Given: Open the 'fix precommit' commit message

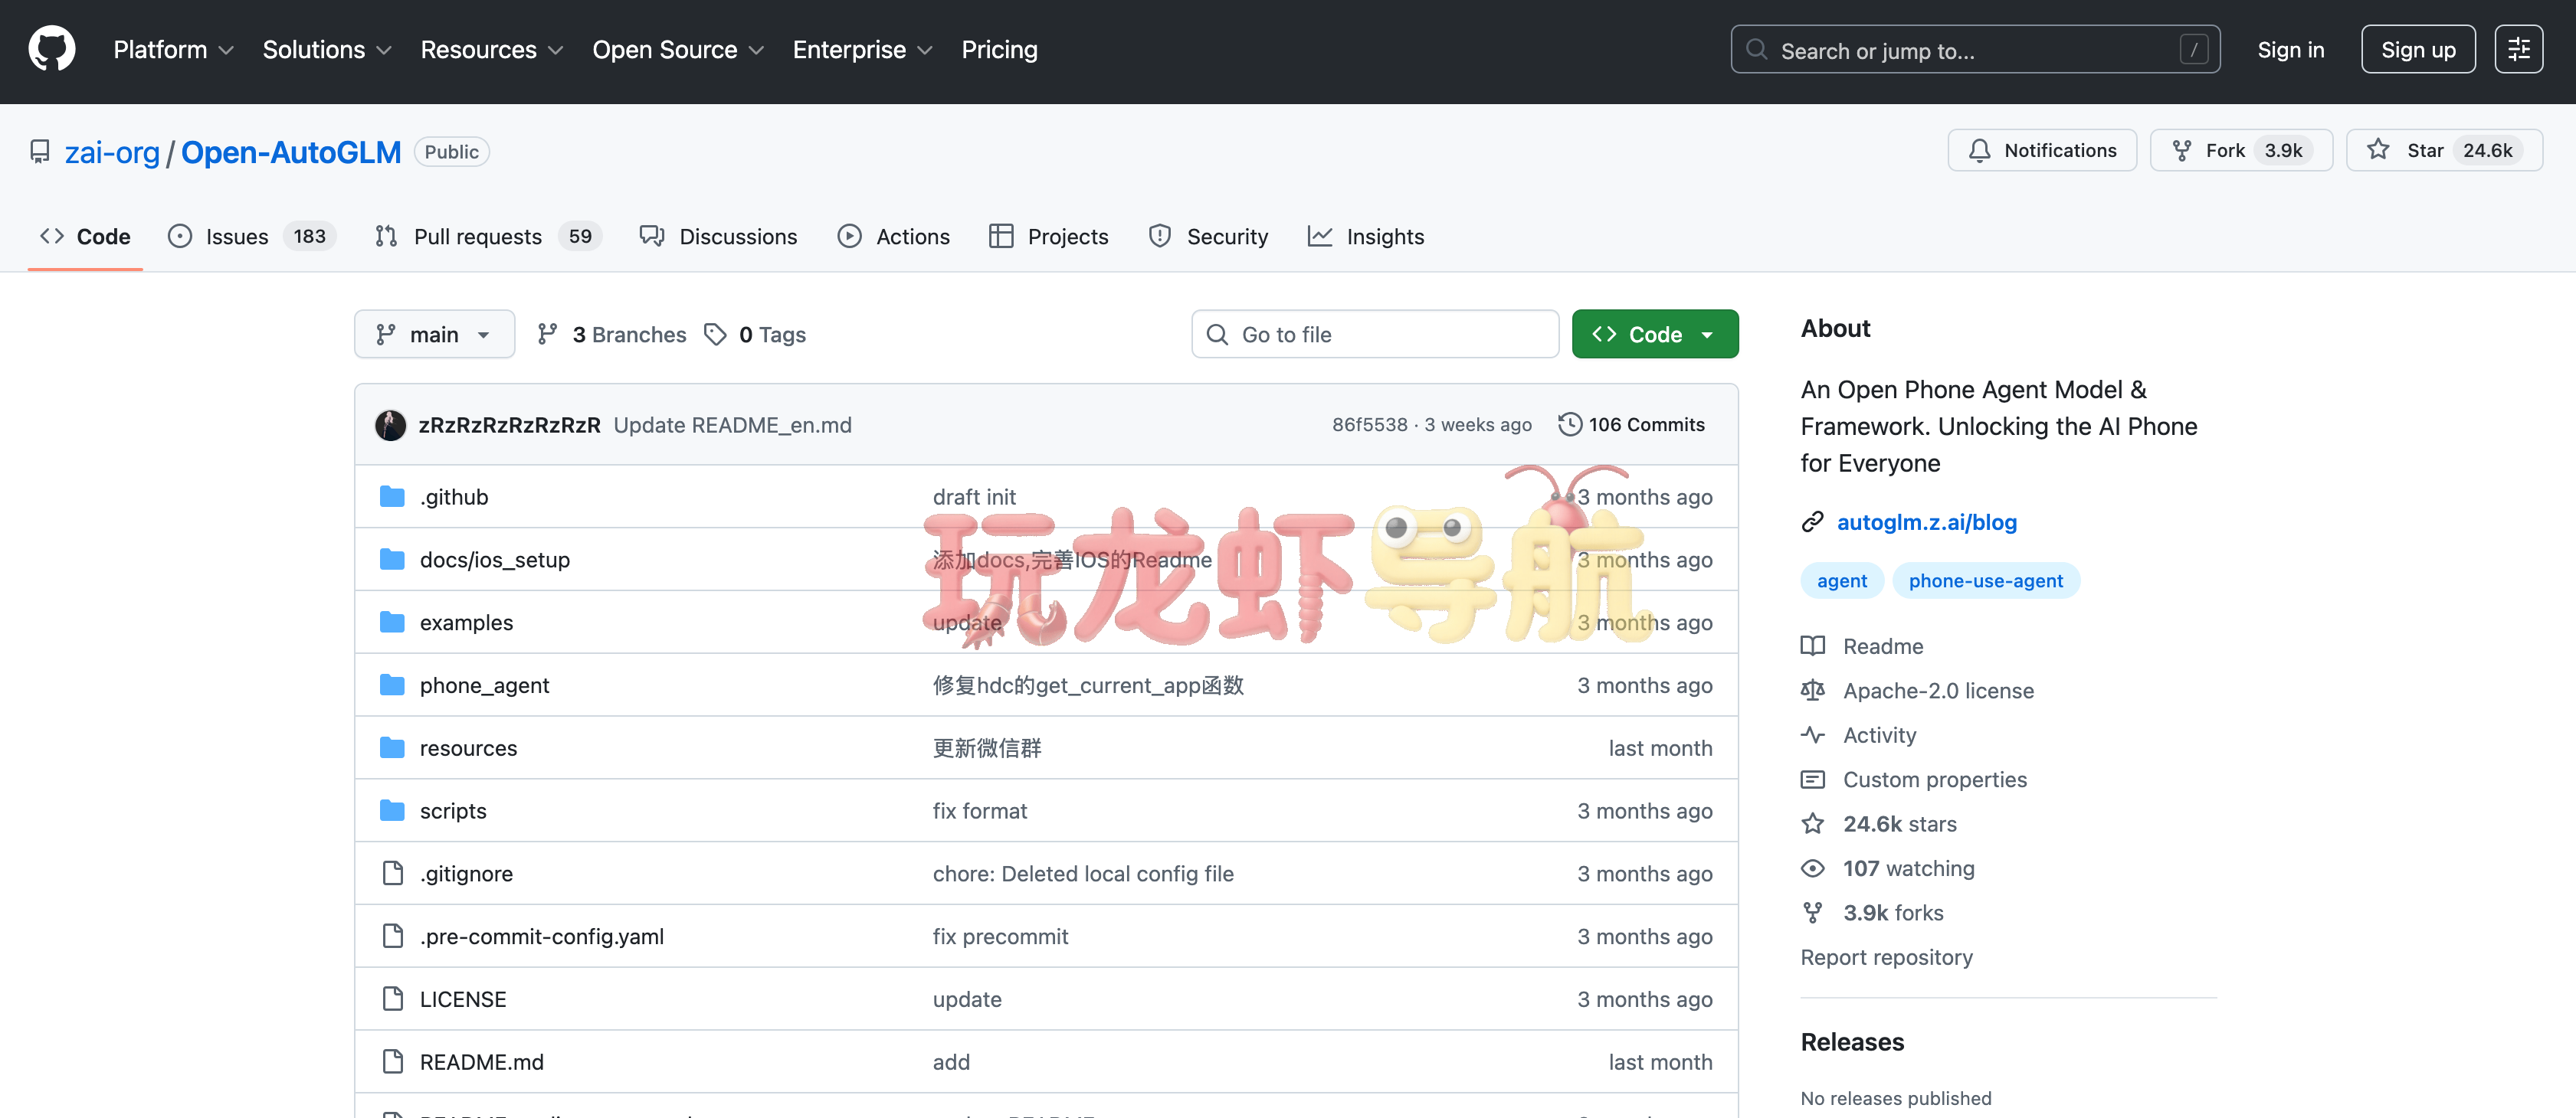Looking at the screenshot, I should 1000,937.
